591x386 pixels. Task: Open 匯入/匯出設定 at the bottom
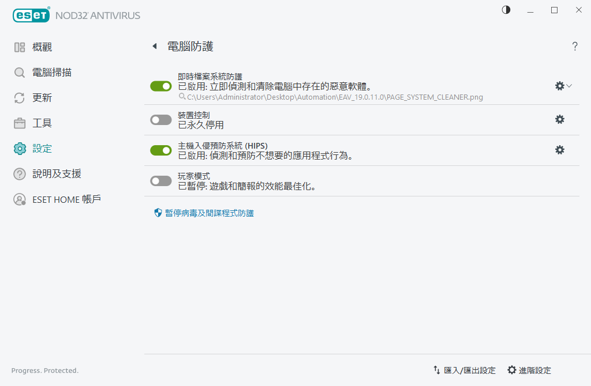[x=465, y=370]
